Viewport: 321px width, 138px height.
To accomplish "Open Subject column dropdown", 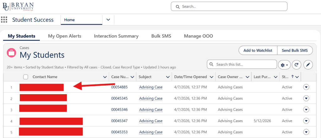I will click(x=168, y=77).
